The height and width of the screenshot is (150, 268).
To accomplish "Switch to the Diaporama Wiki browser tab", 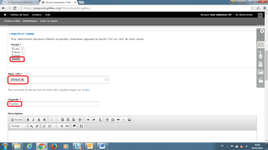I will (20, 2).
